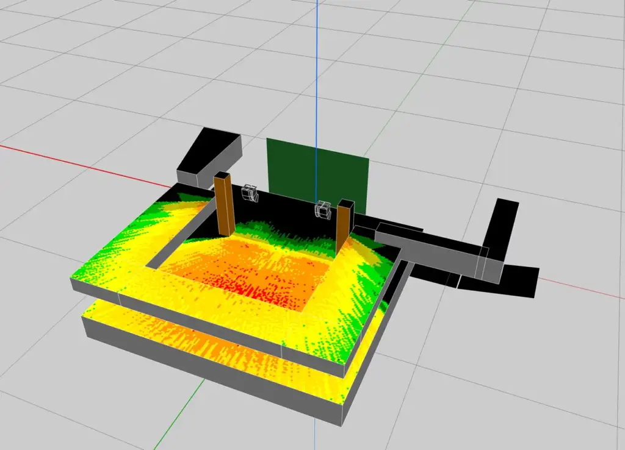Image resolution: width=625 pixels, height=450 pixels.
Task: Select the shorter brown column near the right loudspeaker
Action: [345, 226]
